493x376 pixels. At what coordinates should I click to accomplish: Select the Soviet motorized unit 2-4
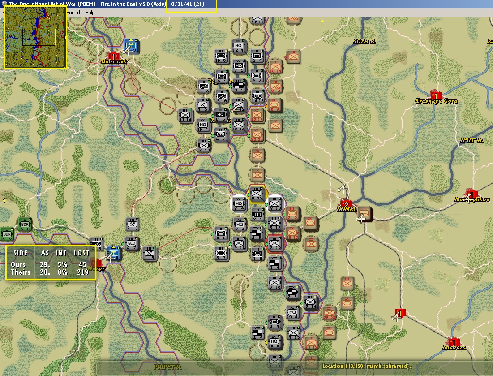click(276, 86)
